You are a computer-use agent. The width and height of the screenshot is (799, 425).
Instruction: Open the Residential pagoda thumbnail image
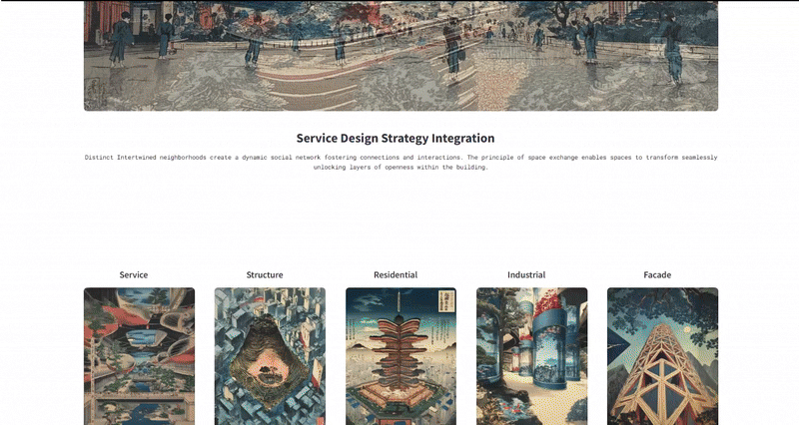point(401,356)
